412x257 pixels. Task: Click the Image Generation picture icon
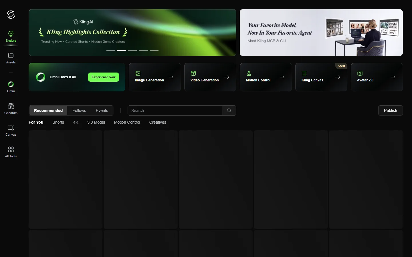tap(138, 73)
